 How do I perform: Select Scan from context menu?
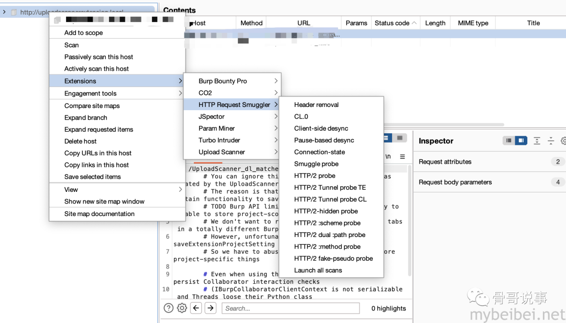(x=117, y=45)
